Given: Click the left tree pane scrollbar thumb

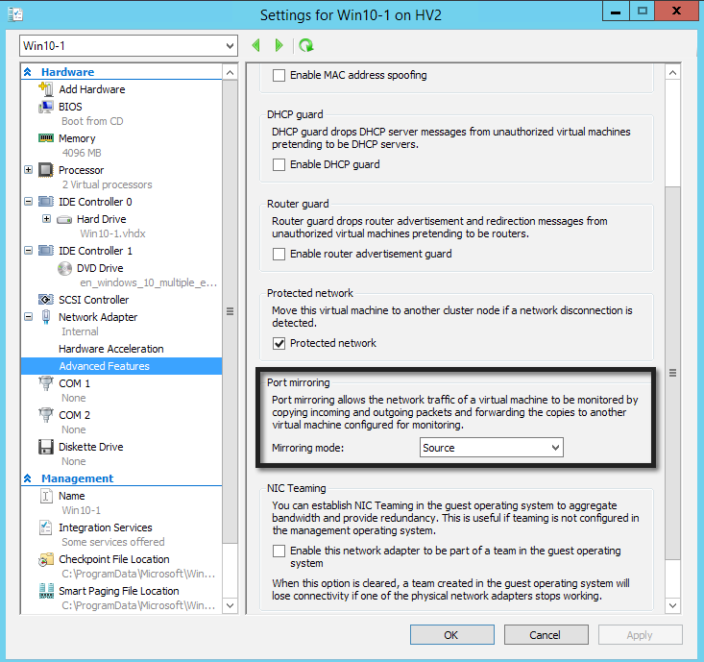Looking at the screenshot, I should click(230, 311).
